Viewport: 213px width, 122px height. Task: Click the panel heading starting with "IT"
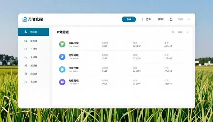click(x=63, y=32)
